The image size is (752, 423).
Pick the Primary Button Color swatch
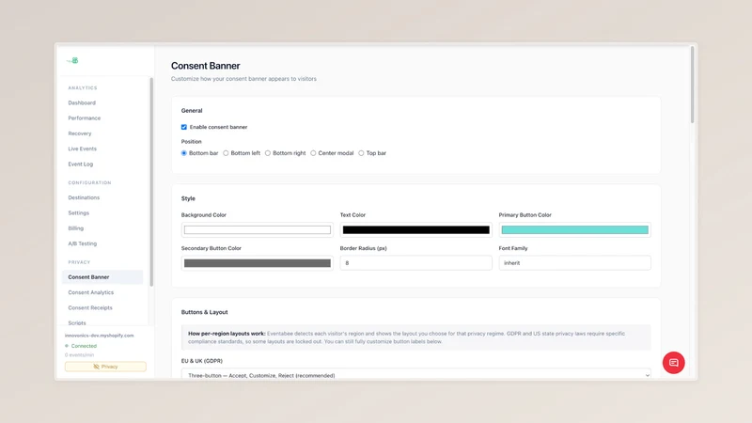coord(574,229)
